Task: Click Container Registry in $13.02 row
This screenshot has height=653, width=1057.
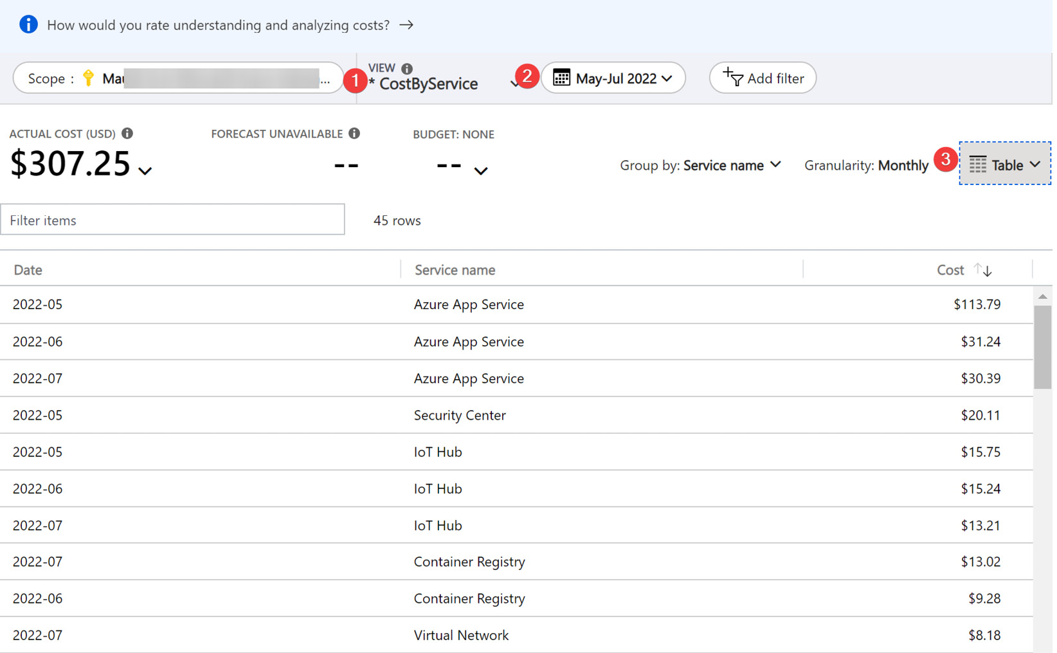Action: (469, 562)
